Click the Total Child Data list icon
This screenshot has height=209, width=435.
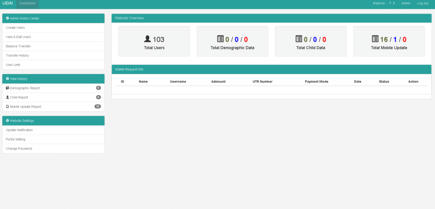(x=298, y=39)
